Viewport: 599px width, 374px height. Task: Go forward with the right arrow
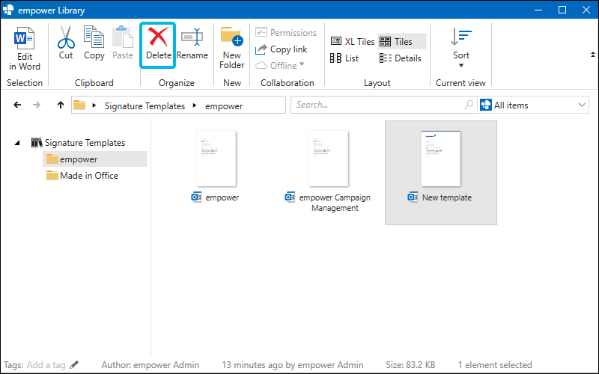coord(36,105)
